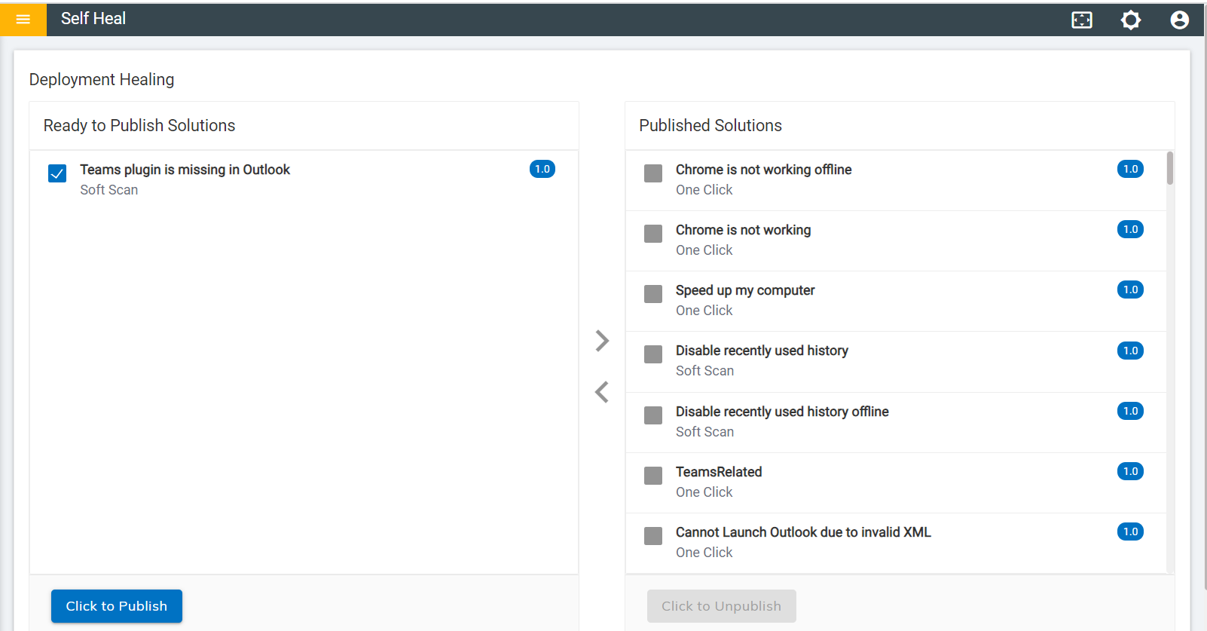The height and width of the screenshot is (631, 1207).
Task: Open the hamburger navigation menu
Action: (x=23, y=20)
